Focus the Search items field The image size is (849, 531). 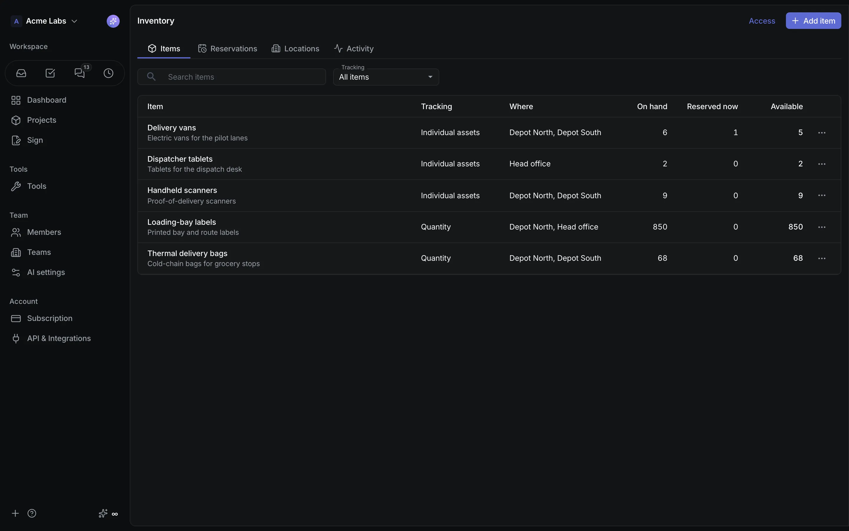(231, 77)
